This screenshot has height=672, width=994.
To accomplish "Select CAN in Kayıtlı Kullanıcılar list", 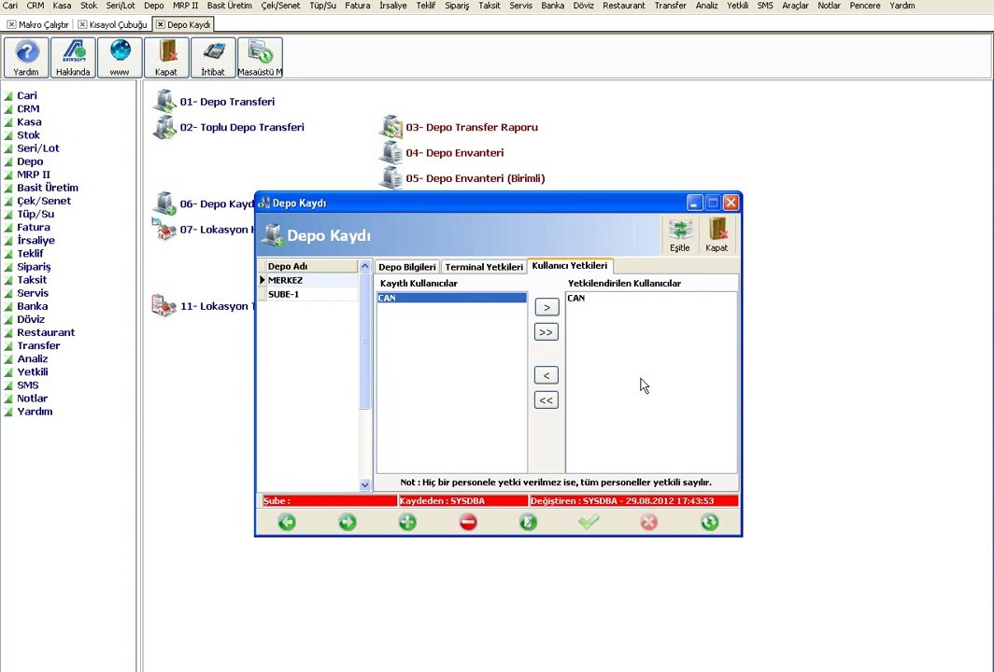I will click(452, 298).
